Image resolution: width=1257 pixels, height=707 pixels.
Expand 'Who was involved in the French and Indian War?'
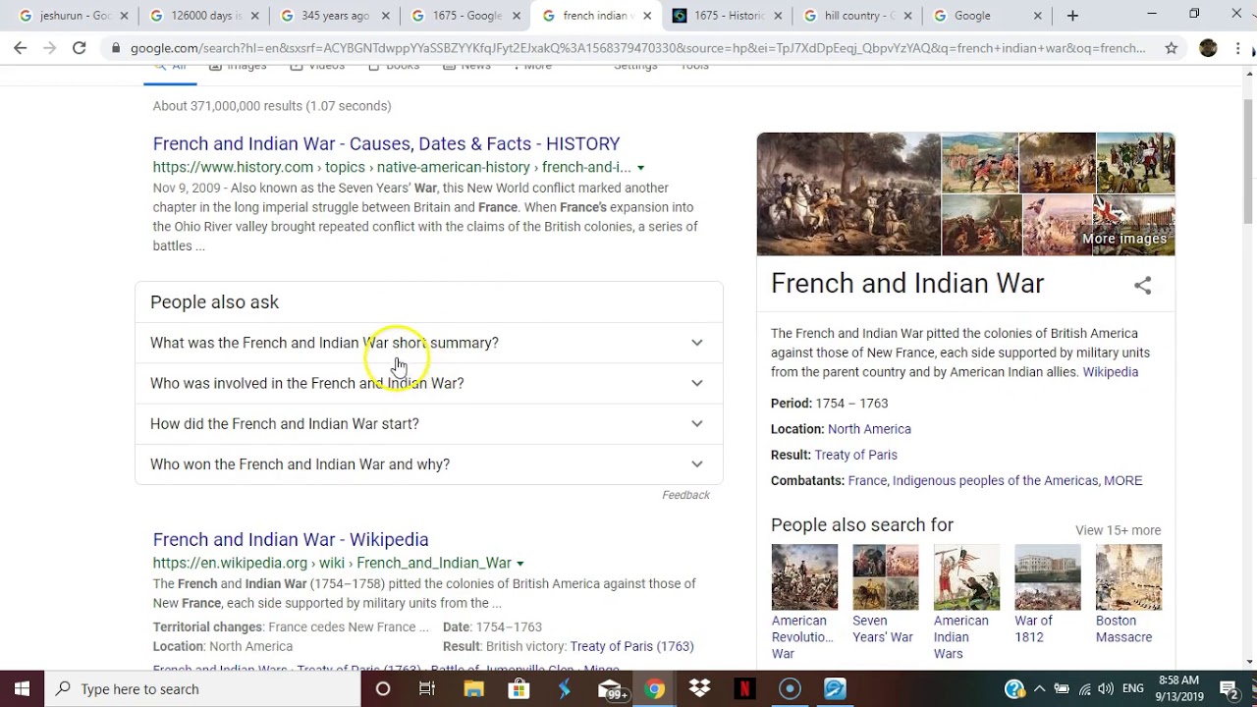click(x=428, y=383)
